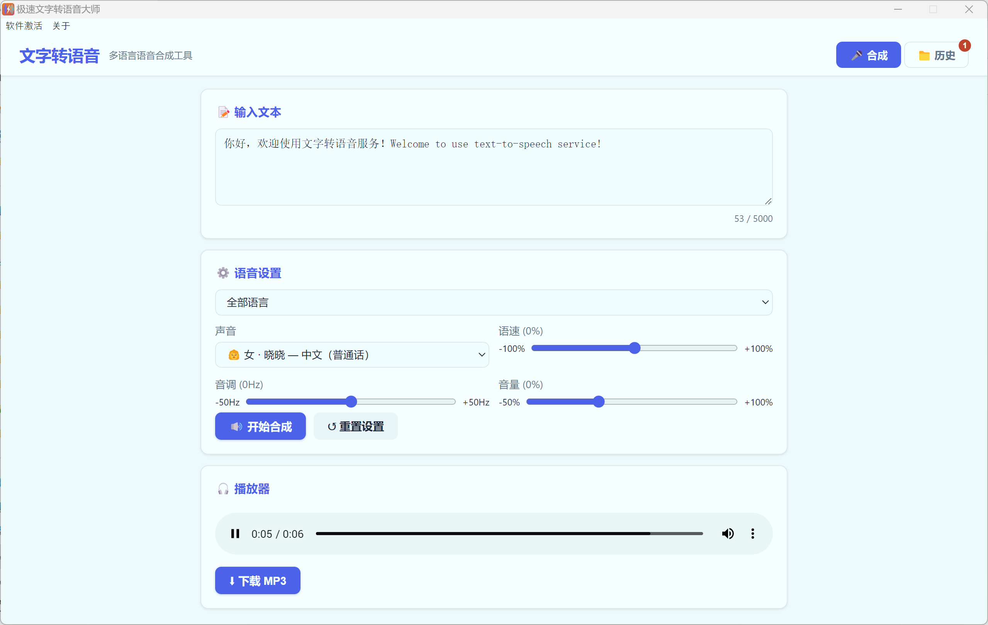The image size is (988, 625).
Task: Open the player's three-dot options menu
Action: 752,533
